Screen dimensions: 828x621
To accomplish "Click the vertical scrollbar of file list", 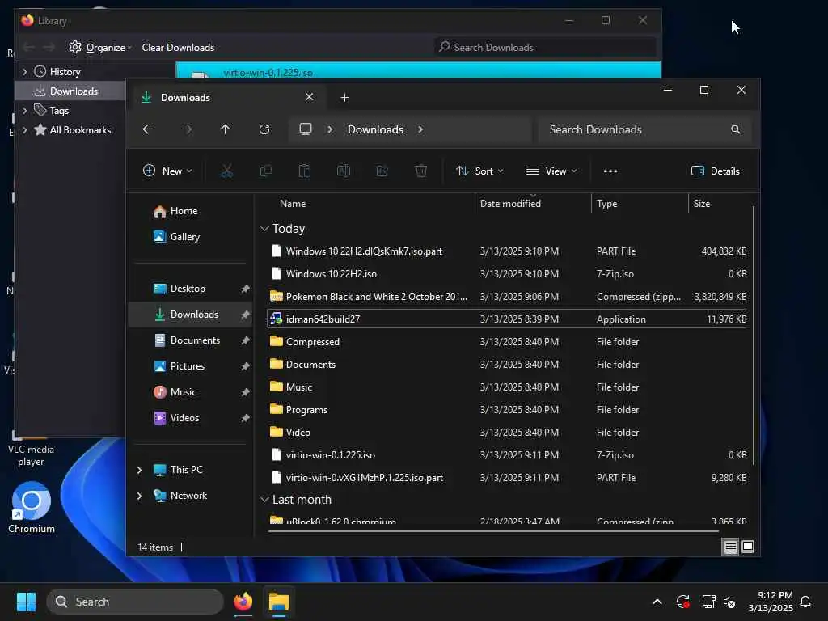I will pos(753,336).
